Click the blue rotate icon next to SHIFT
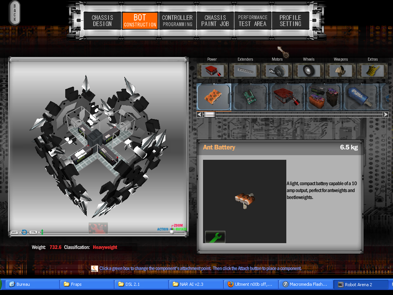Screen dimensions: 393x295 [24, 232]
